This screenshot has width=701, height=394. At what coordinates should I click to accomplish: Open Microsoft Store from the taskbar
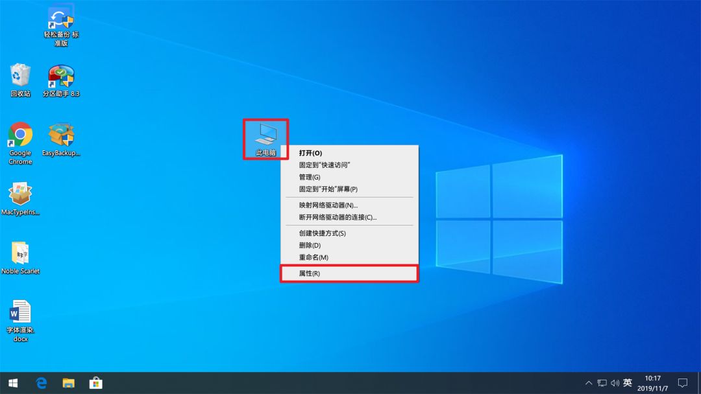click(x=95, y=383)
